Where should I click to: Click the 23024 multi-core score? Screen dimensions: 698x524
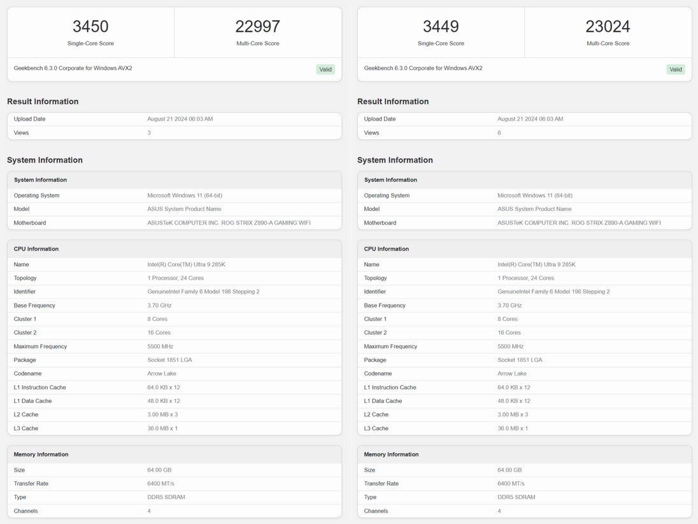608,27
